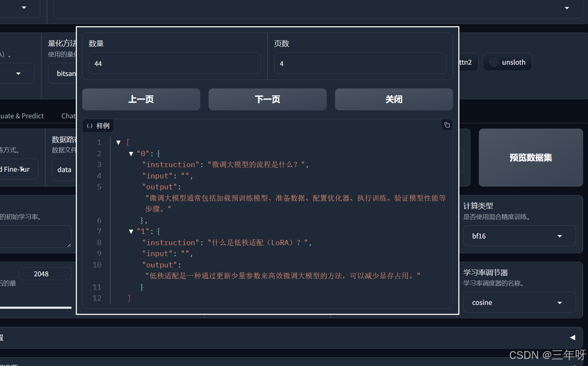Switch to the Evaluate & Predict tab

pos(22,116)
